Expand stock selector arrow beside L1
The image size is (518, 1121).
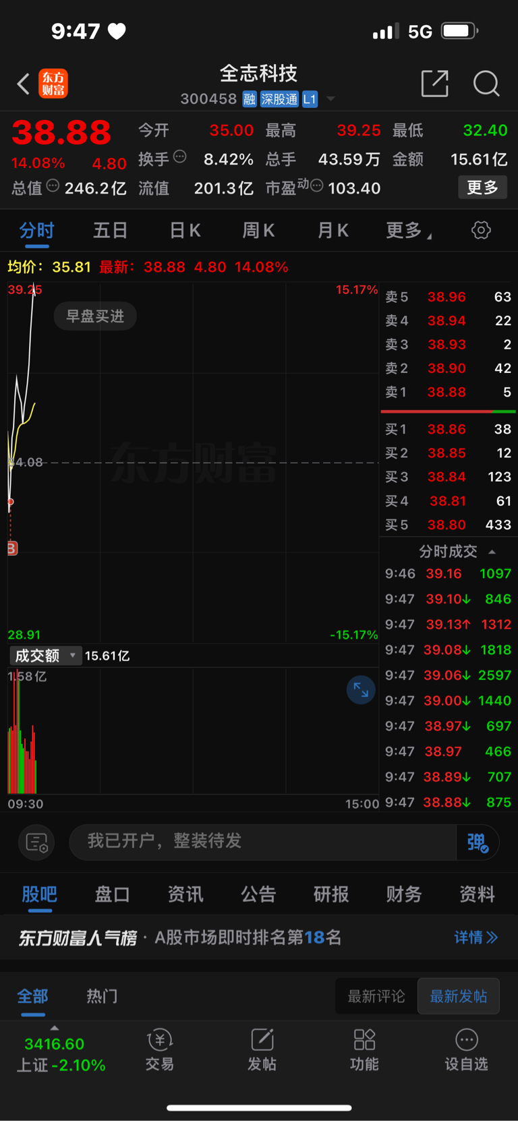[330, 99]
